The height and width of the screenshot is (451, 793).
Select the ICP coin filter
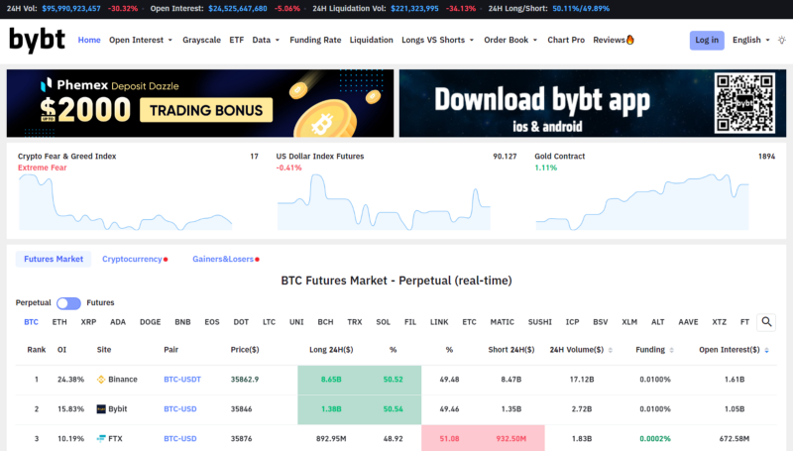pos(573,322)
